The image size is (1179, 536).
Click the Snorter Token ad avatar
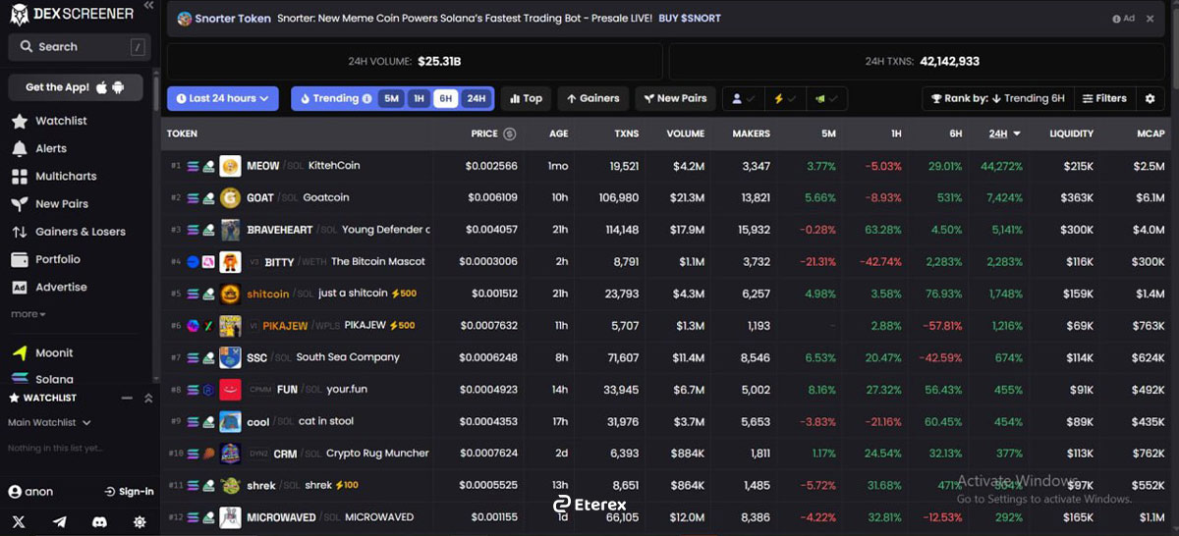click(x=184, y=19)
